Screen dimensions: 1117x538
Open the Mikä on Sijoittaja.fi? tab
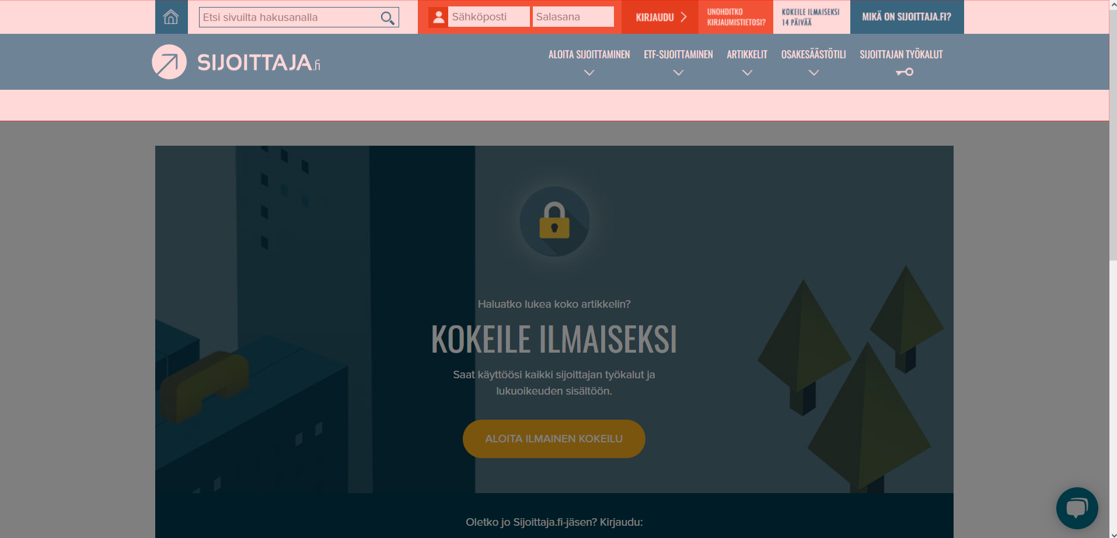(907, 17)
